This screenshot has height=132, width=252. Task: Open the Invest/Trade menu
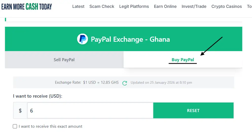[x=194, y=7]
